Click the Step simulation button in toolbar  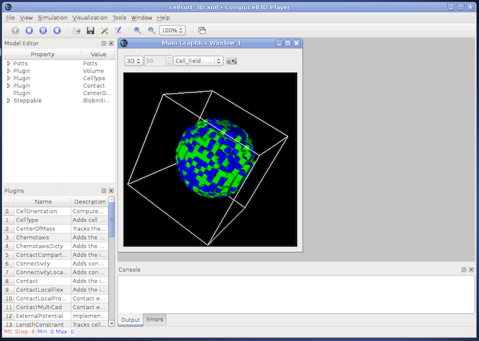[x=29, y=31]
